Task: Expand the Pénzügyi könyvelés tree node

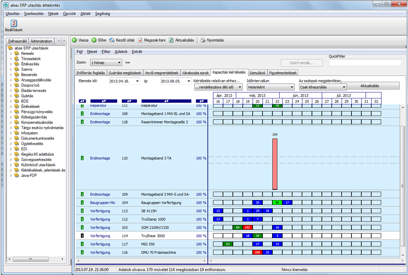Action: point(11,112)
